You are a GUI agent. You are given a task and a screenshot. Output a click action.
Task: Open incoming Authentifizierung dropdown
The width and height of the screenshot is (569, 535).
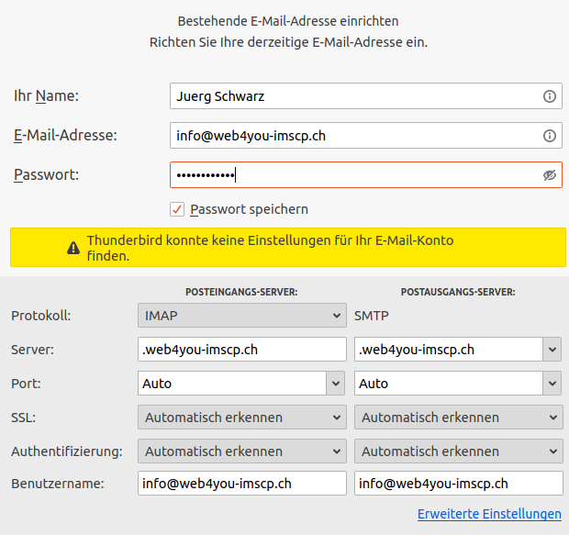pos(241,451)
